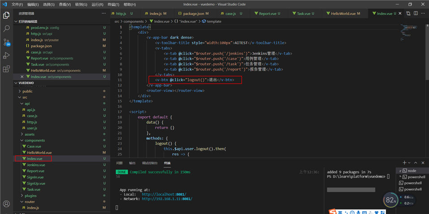
Task: Open the 转到(G) menu
Action: [81, 4]
